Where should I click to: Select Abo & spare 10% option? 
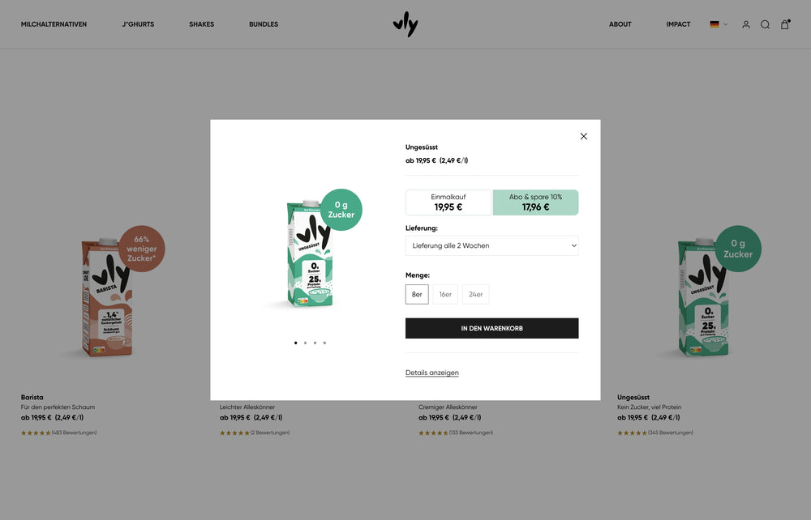(x=535, y=202)
